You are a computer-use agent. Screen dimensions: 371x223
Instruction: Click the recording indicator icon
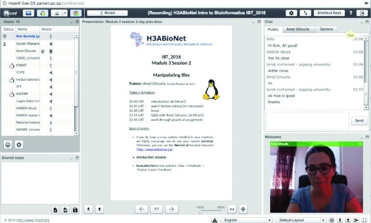(76, 13)
